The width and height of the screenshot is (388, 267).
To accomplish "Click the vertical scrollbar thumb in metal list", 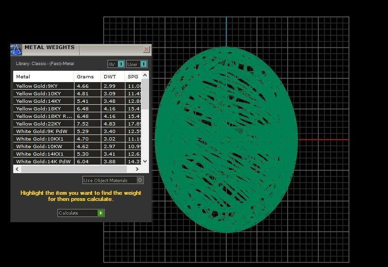I will 145,94.
